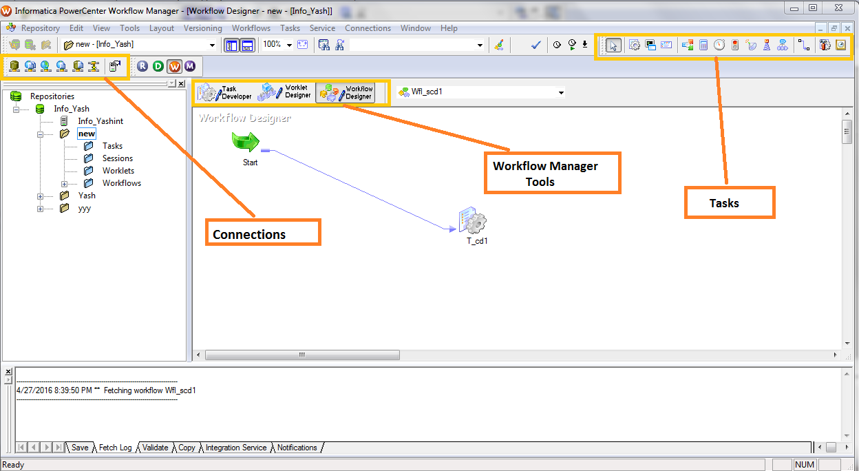Close the navigator panel with its X button
The width and height of the screenshot is (859, 471).
point(181,83)
